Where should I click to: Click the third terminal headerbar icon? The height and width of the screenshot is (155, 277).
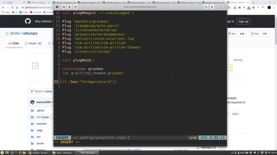tap(70, 7)
